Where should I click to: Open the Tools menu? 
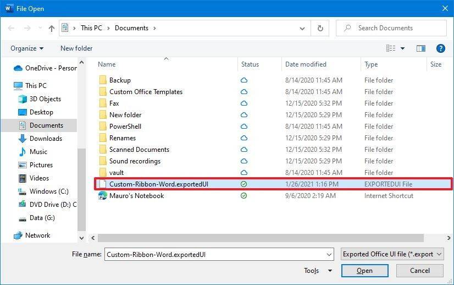[317, 271]
